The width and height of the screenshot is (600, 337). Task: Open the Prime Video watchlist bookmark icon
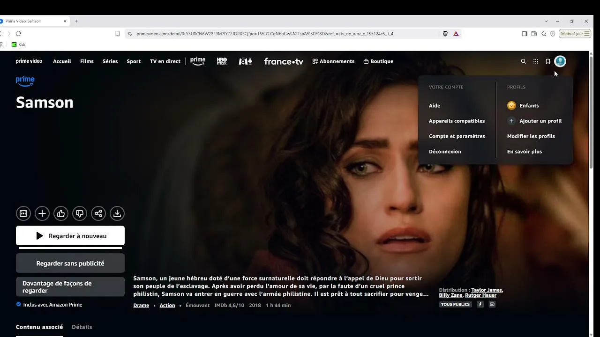click(547, 61)
